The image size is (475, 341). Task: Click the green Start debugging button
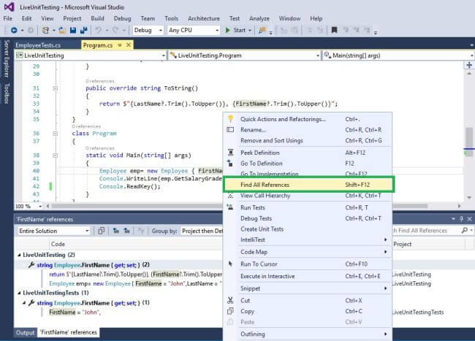coord(236,30)
